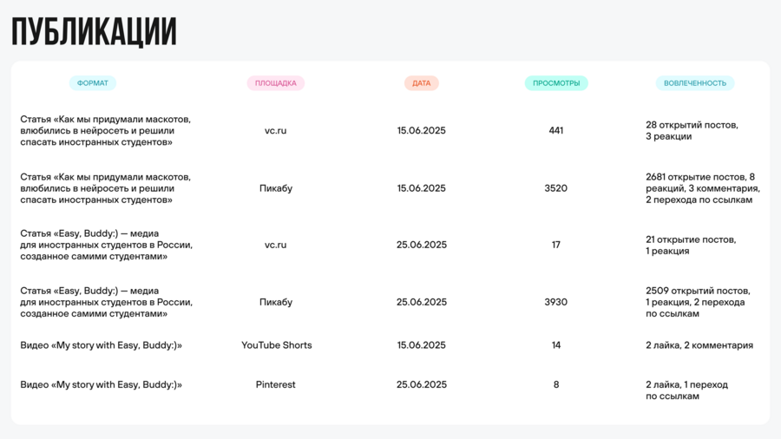Click the «2 лайка, 2 комментария» engagement cell
The height and width of the screenshot is (439, 781).
pos(699,345)
